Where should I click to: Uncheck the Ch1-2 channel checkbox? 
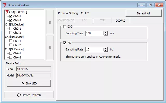point(11,20)
